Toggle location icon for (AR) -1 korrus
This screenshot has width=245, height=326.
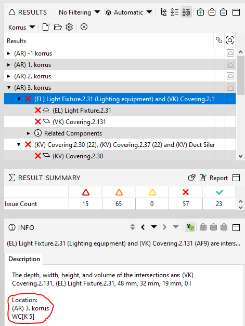[230, 53]
